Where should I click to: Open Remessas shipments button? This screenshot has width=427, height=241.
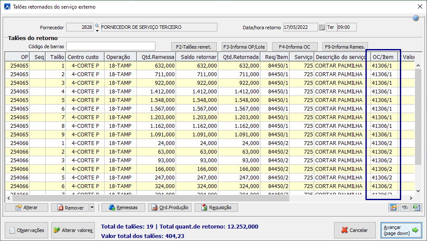(123, 207)
